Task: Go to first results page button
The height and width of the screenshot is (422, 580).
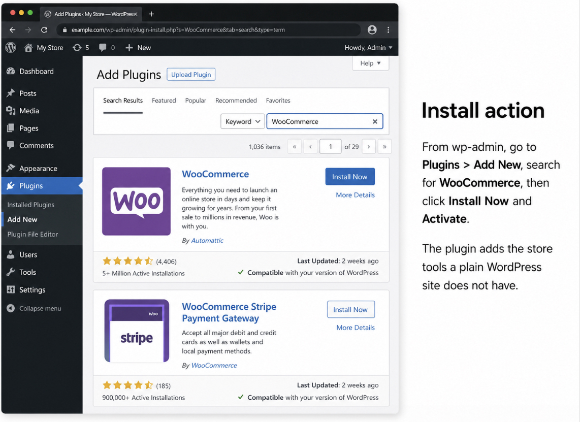Action: 295,146
